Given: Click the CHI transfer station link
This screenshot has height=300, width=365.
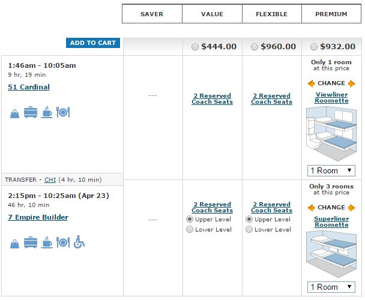Looking at the screenshot, I should (x=50, y=179).
